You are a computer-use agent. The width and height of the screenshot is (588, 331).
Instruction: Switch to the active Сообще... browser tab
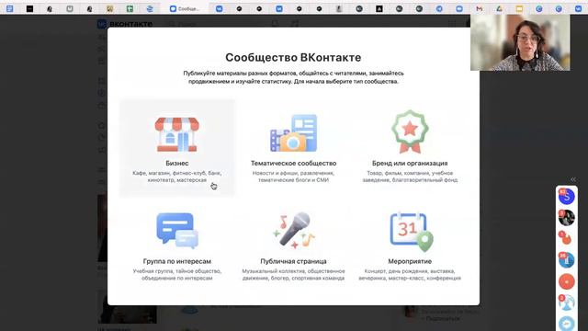click(185, 8)
